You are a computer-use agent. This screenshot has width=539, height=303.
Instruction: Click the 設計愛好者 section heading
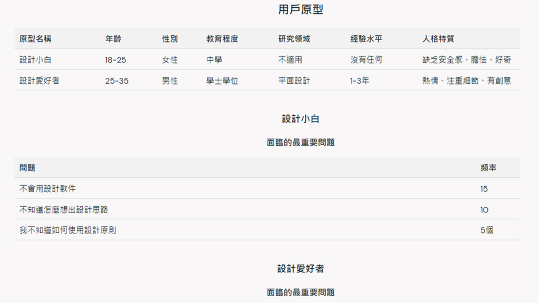pos(301,269)
